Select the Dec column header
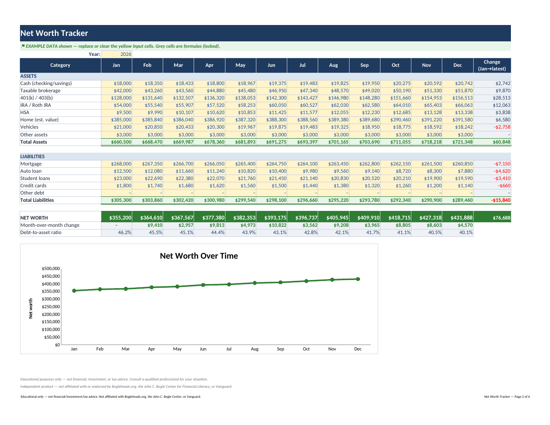Screen dimensions: 550x425 point(457,65)
